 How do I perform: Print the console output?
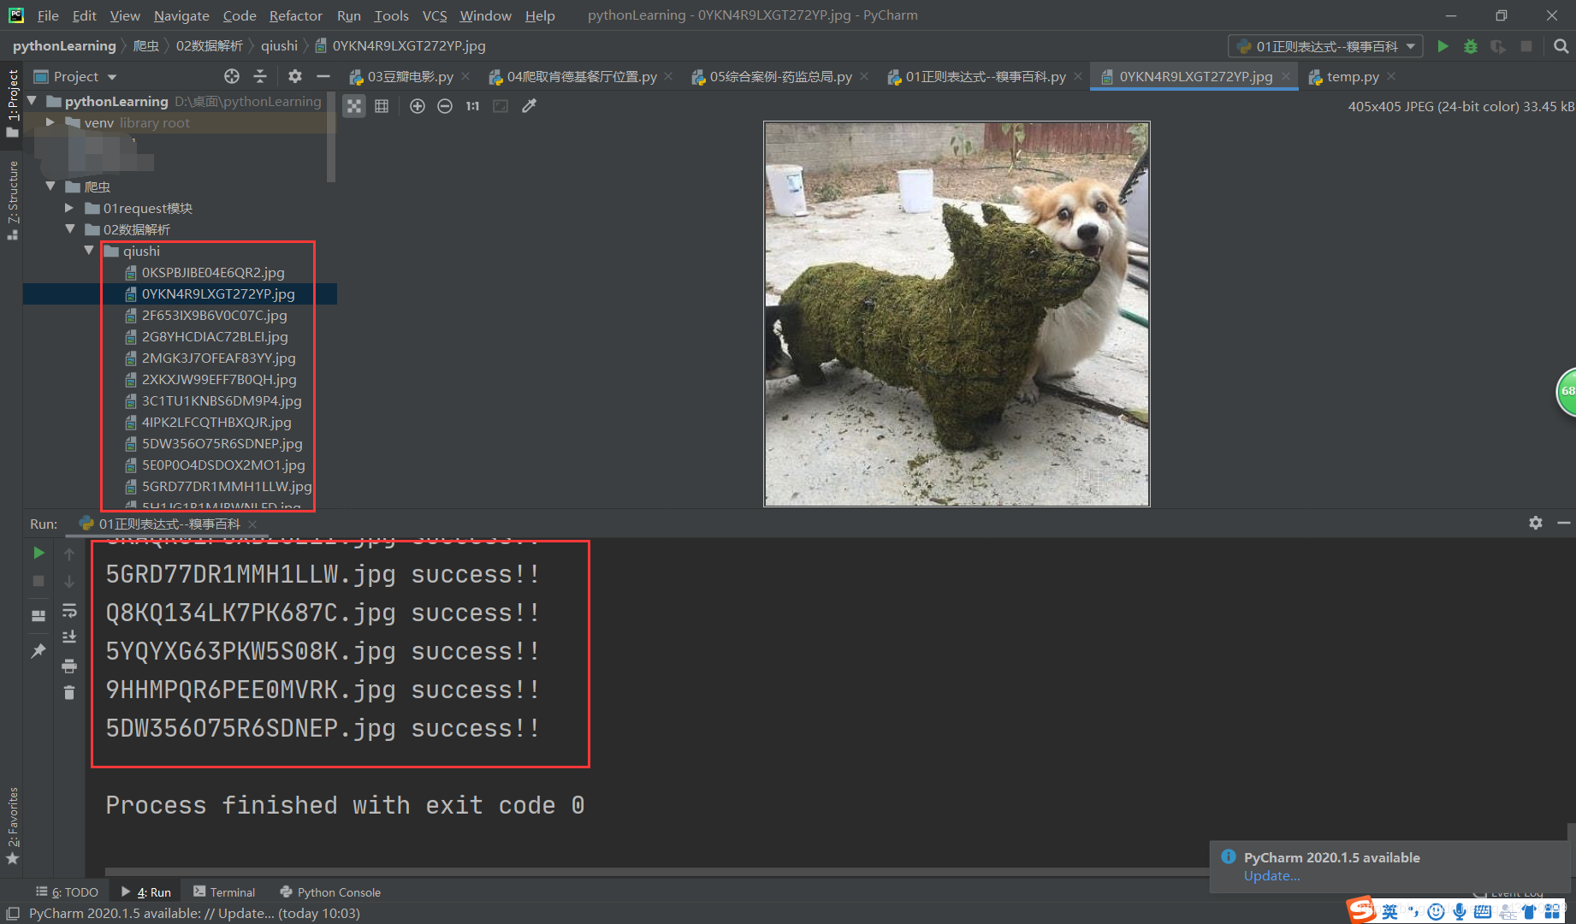tap(69, 666)
